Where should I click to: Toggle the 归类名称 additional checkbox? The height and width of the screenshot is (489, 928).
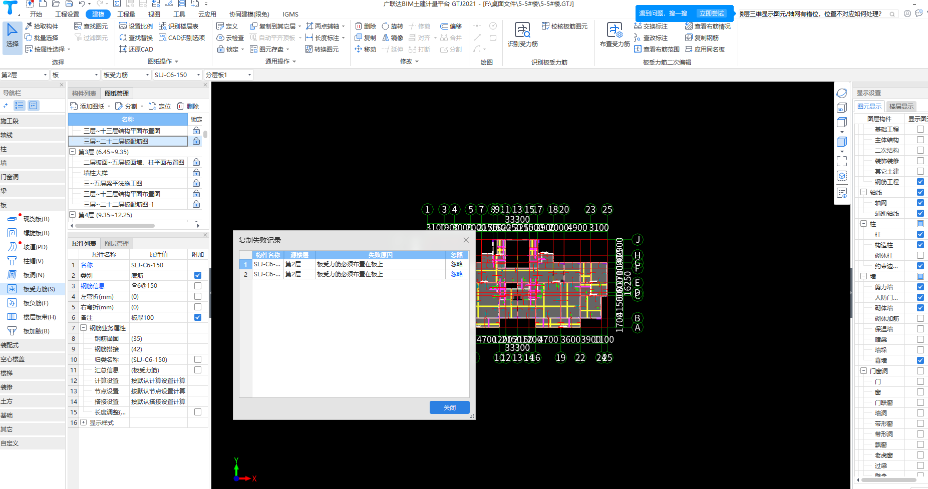[x=198, y=359]
